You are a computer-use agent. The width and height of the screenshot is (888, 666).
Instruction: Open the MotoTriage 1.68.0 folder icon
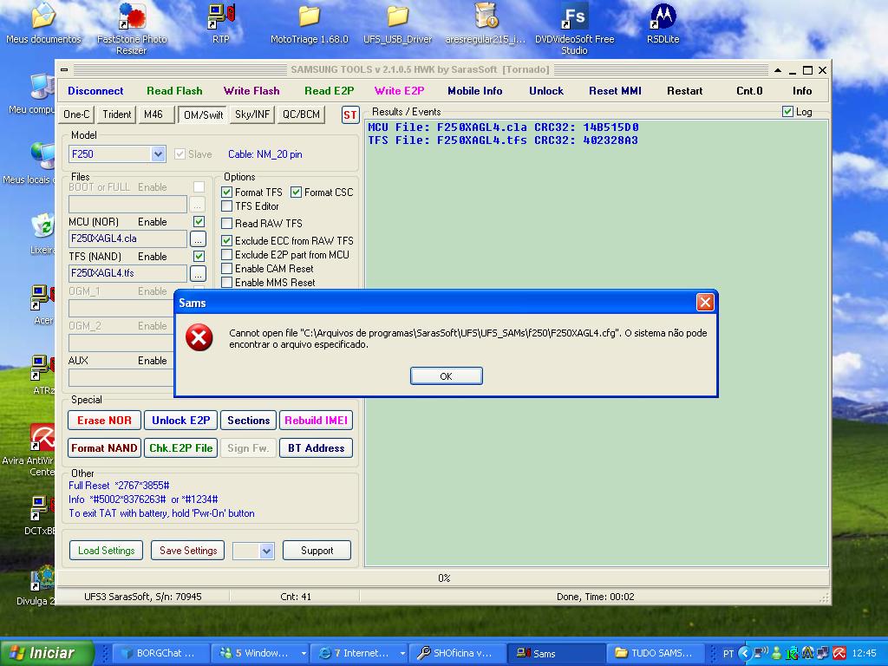tap(310, 23)
